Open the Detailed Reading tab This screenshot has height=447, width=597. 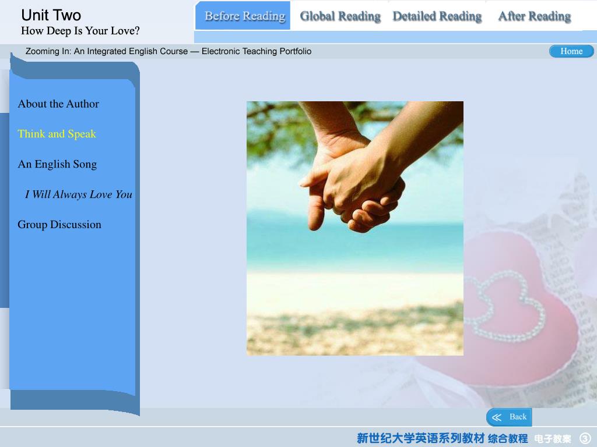[437, 16]
